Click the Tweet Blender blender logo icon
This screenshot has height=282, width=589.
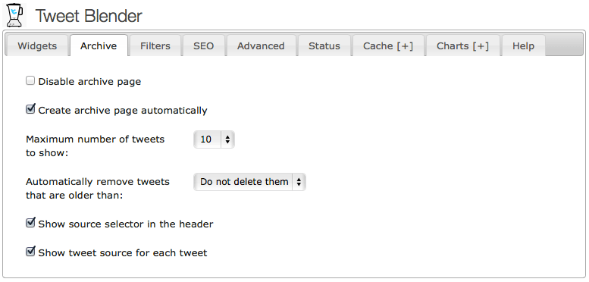click(x=14, y=15)
